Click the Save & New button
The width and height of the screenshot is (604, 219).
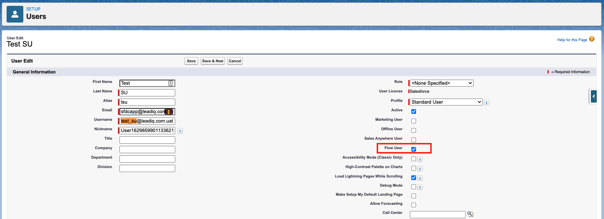click(x=213, y=61)
